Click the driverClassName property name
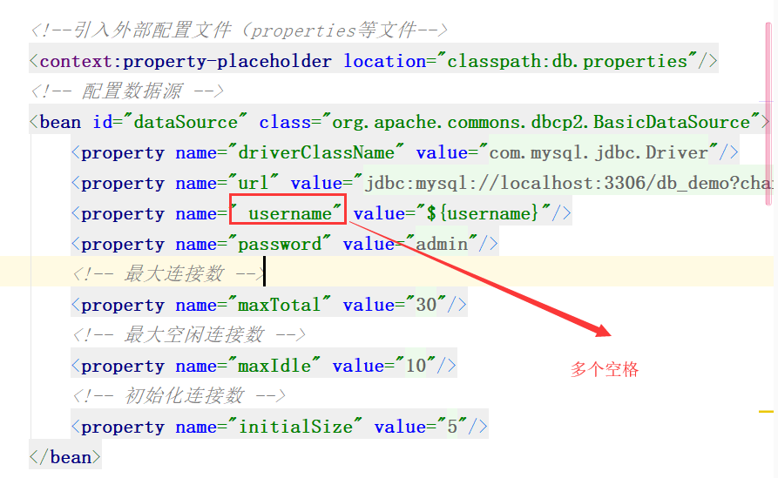 tap(316, 152)
